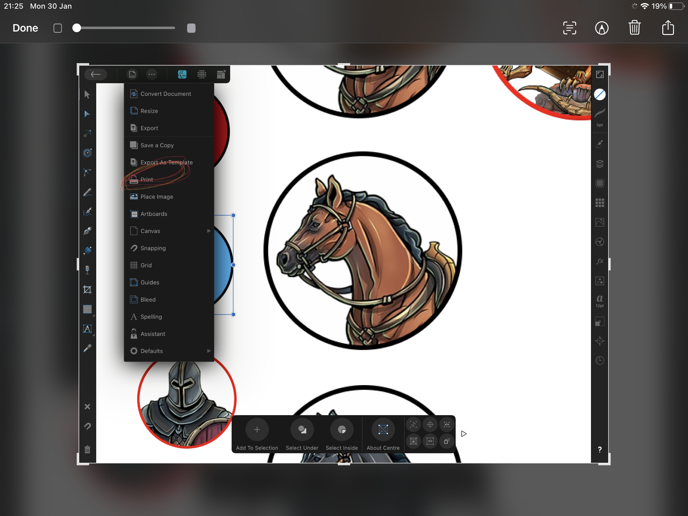Tap Done to finish screenshot editing
This screenshot has width=688, height=516.
tap(25, 28)
